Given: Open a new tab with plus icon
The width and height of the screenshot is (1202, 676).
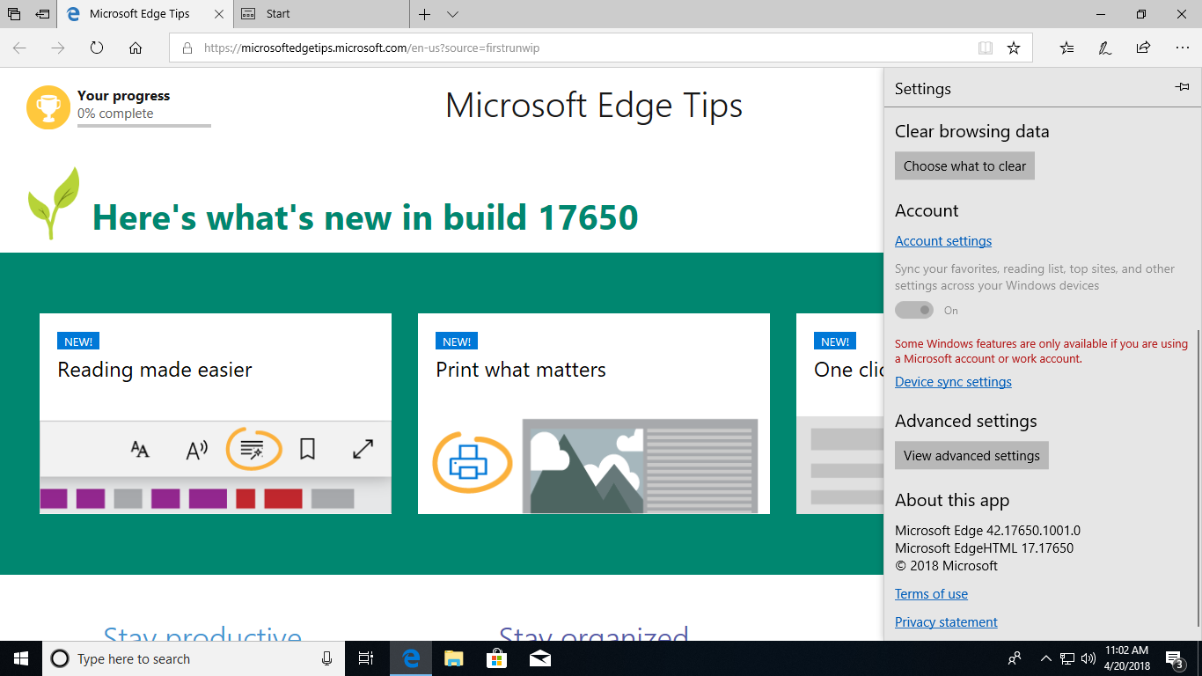Looking at the screenshot, I should coord(425,14).
